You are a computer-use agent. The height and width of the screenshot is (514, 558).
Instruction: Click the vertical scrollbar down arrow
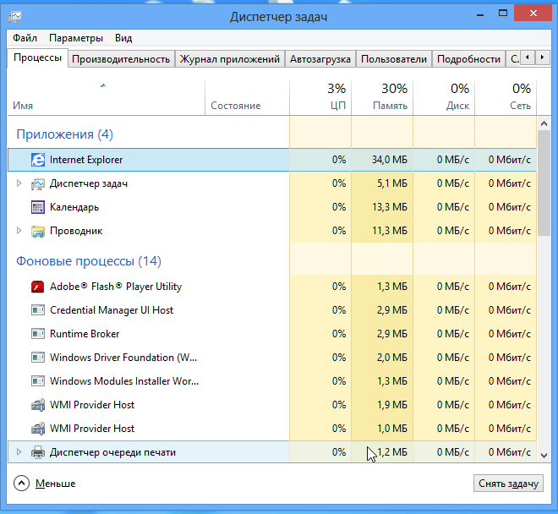click(544, 455)
